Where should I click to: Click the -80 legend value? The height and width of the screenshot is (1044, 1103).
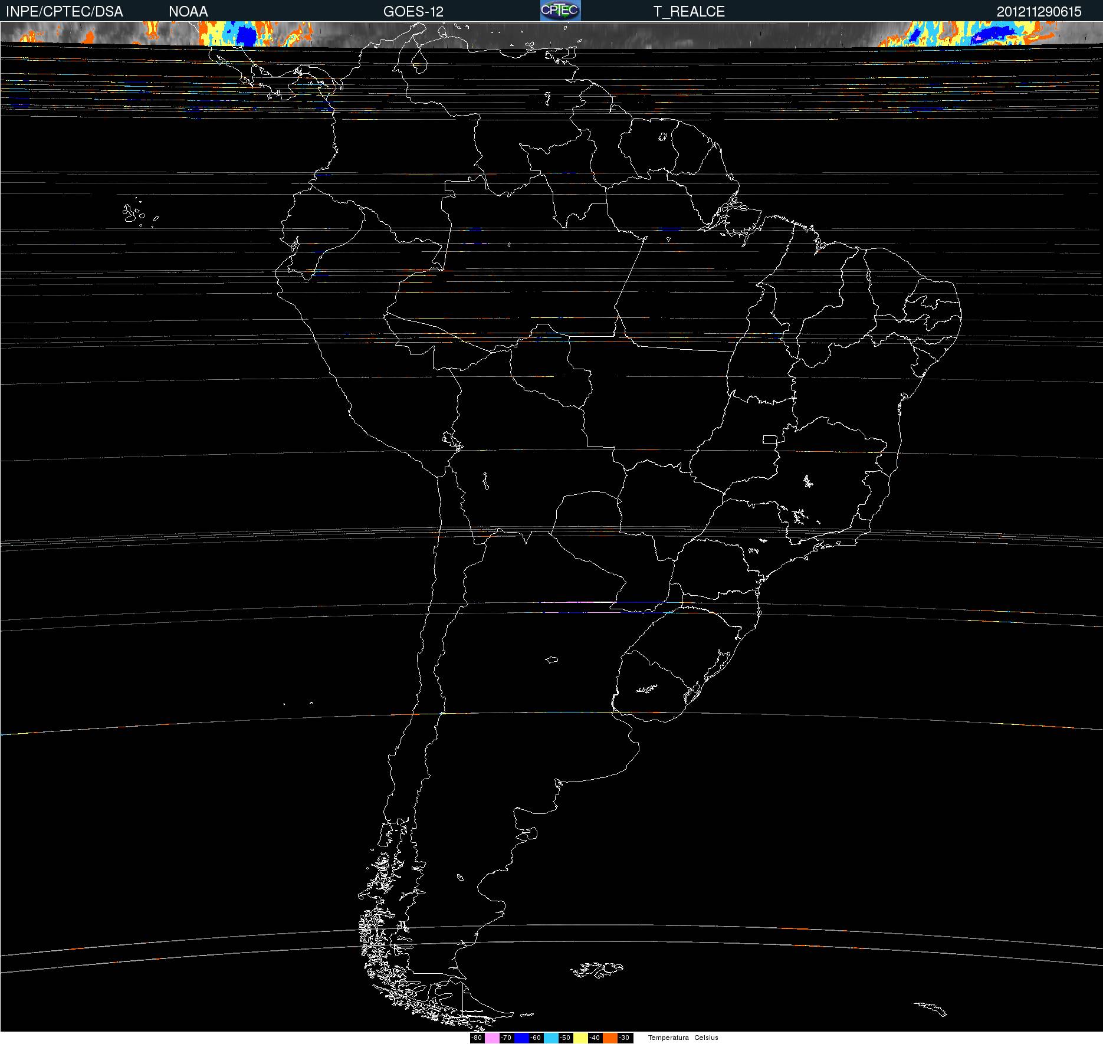(477, 1038)
